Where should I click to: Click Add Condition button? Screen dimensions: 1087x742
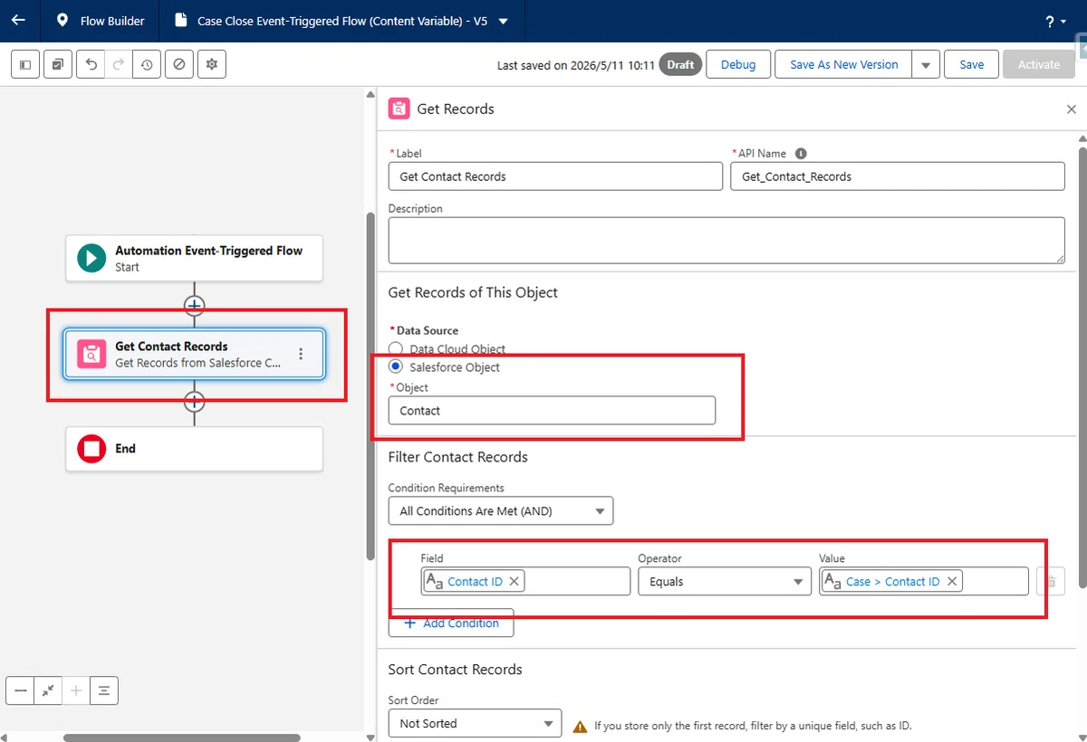point(451,623)
